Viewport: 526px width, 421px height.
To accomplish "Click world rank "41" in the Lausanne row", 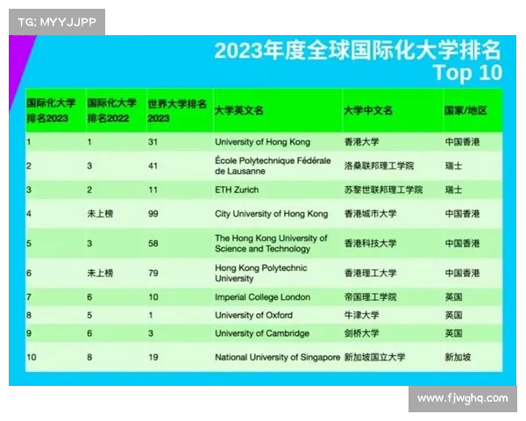I will tap(153, 166).
